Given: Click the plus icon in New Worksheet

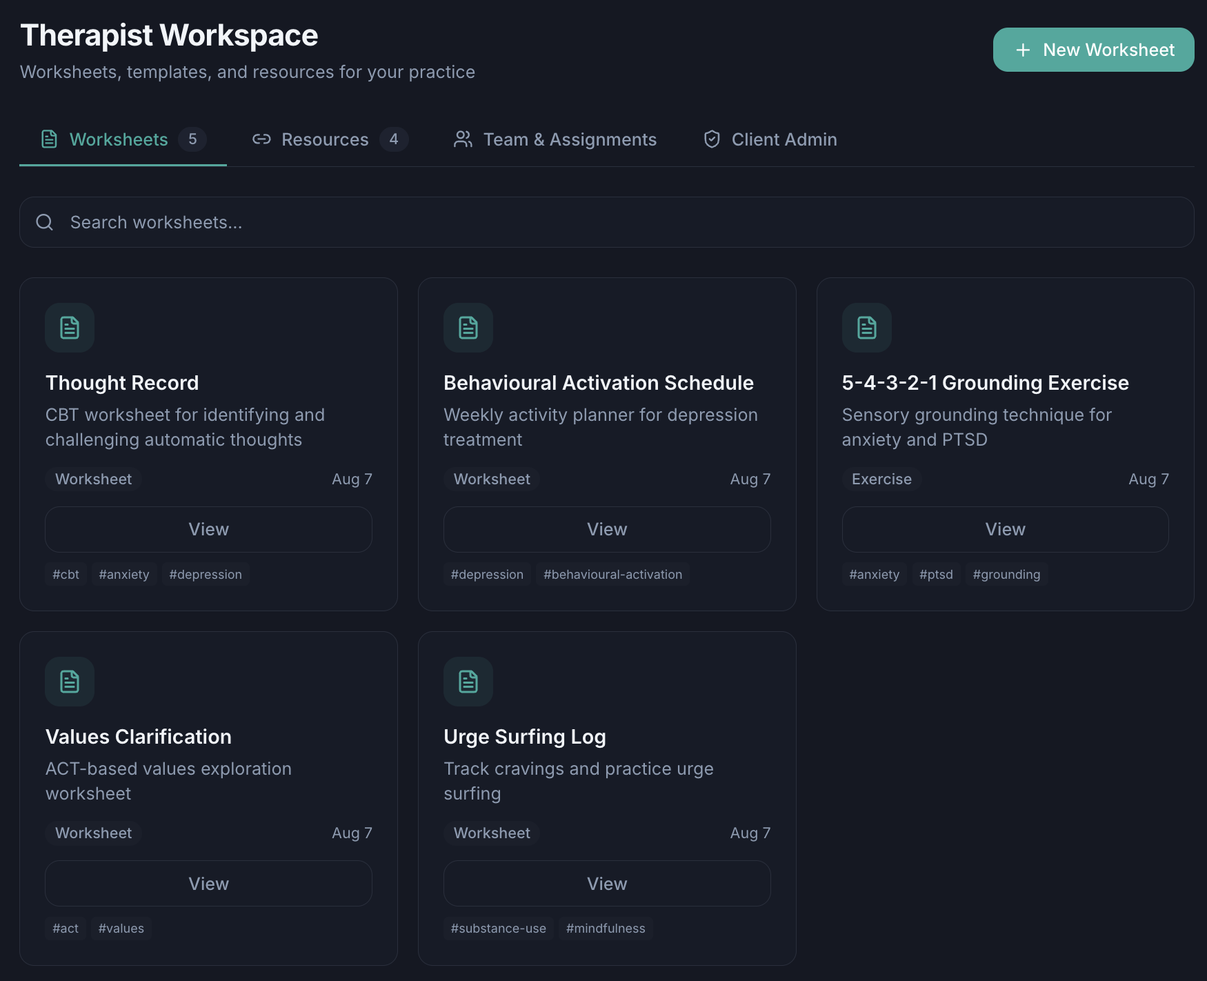Looking at the screenshot, I should (x=1023, y=50).
